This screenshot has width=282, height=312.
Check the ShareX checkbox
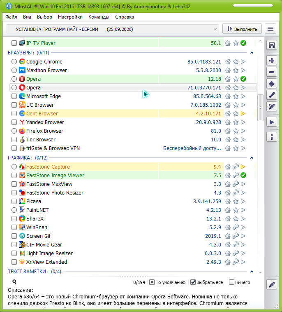pyautogui.click(x=14, y=219)
